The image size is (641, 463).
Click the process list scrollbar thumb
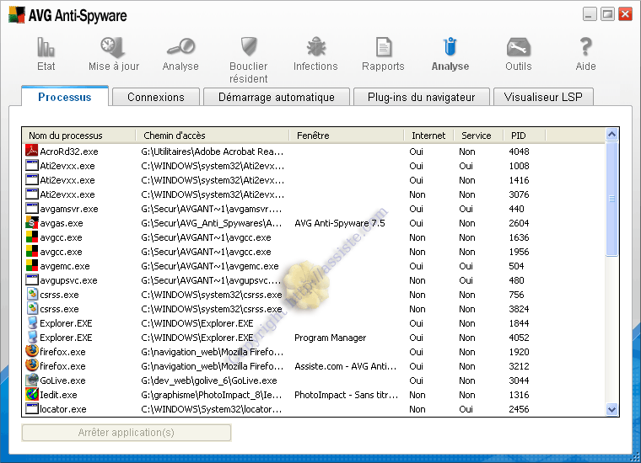(x=611, y=199)
